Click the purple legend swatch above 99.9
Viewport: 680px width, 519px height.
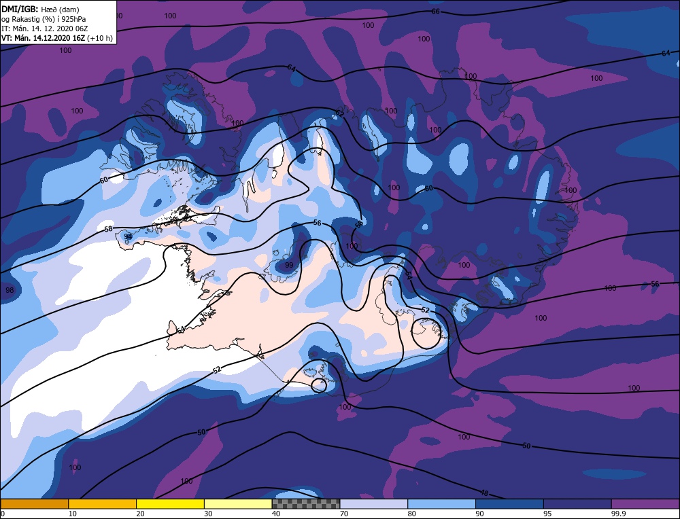click(645, 503)
